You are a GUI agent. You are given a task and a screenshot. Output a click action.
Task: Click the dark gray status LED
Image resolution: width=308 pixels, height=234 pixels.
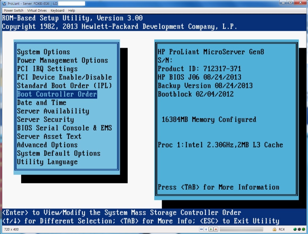click(x=299, y=229)
